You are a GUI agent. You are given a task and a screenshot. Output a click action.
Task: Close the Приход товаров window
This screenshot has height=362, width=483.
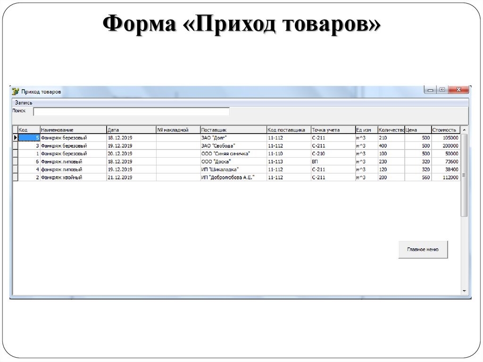[x=458, y=90]
